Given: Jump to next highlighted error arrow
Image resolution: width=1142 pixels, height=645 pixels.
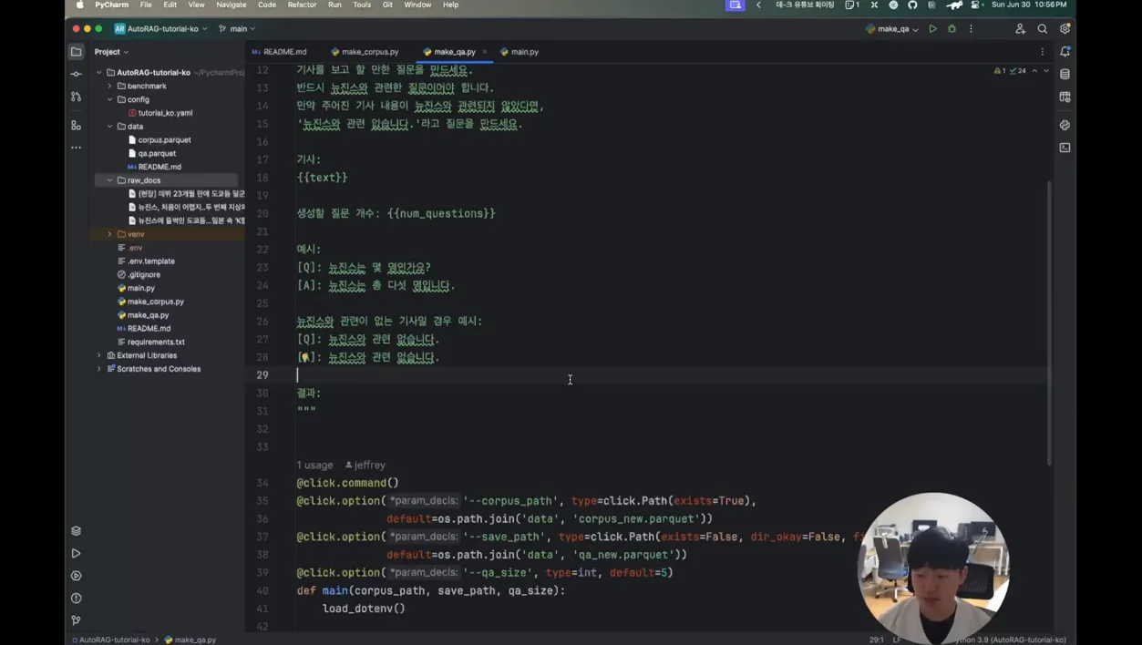Looking at the screenshot, I should [x=1045, y=70].
